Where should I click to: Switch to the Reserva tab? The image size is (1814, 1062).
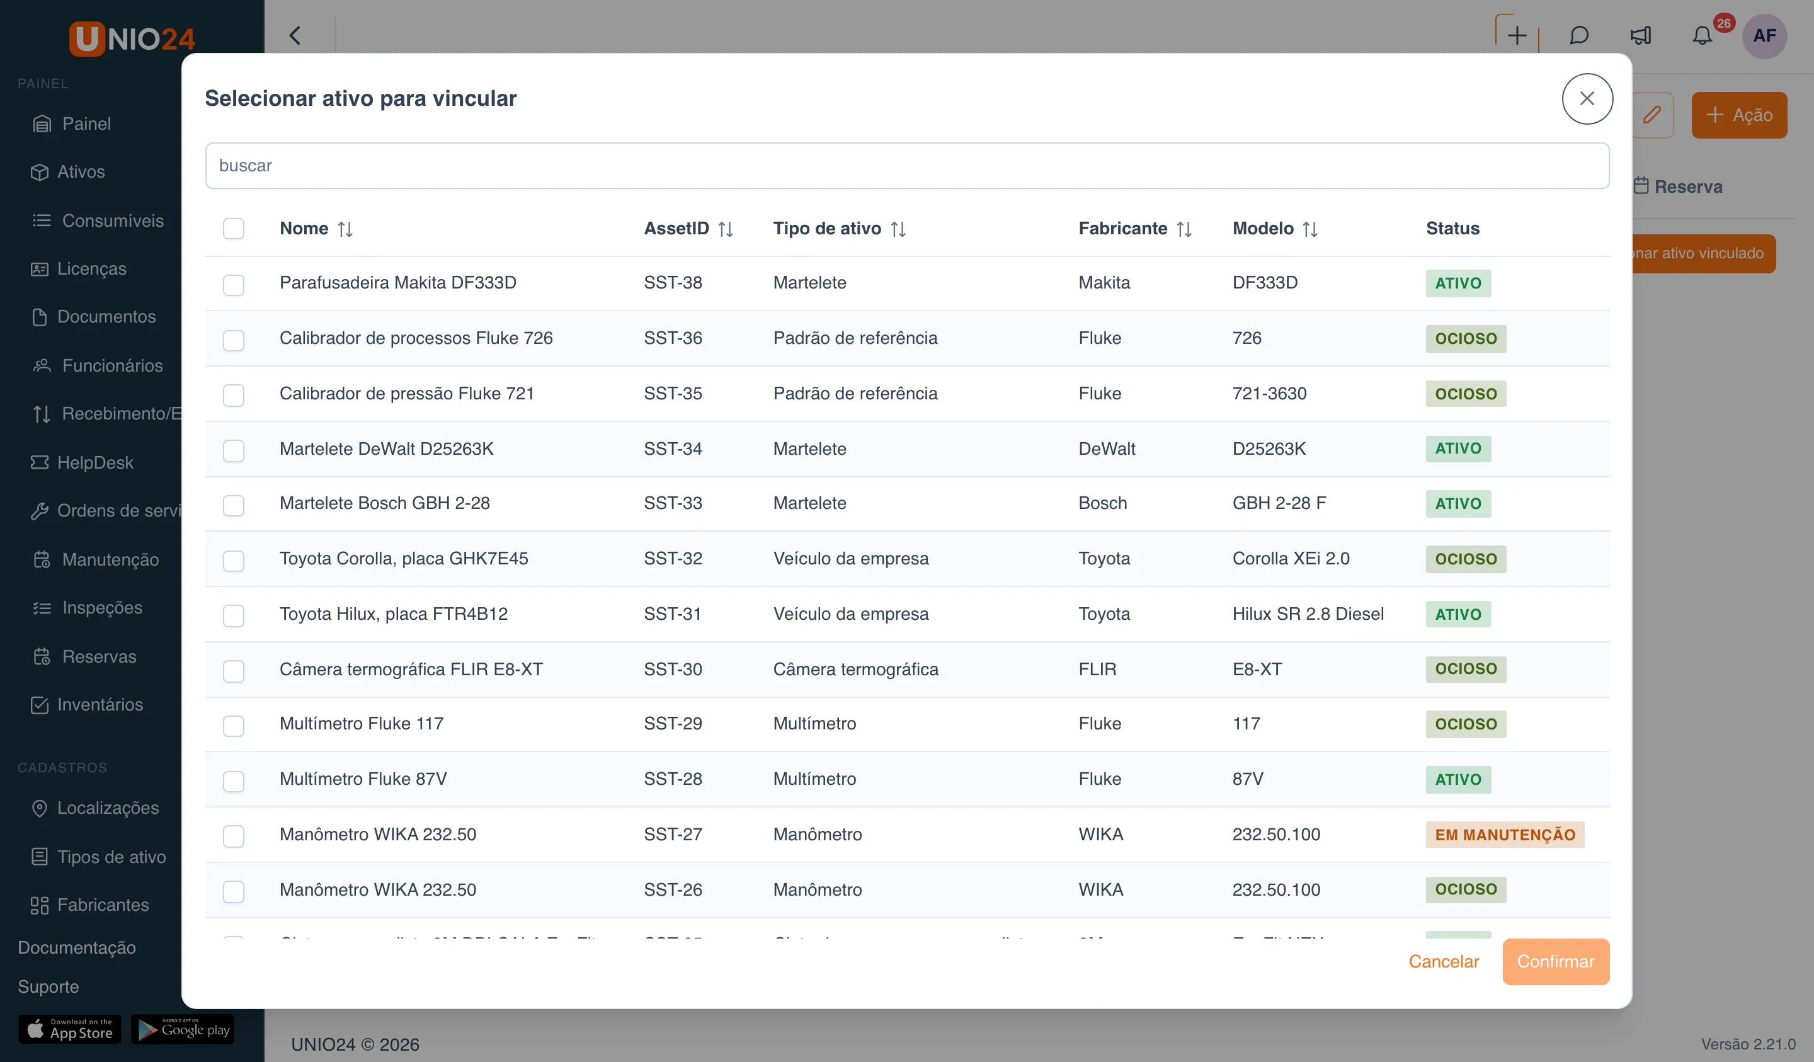1678,186
